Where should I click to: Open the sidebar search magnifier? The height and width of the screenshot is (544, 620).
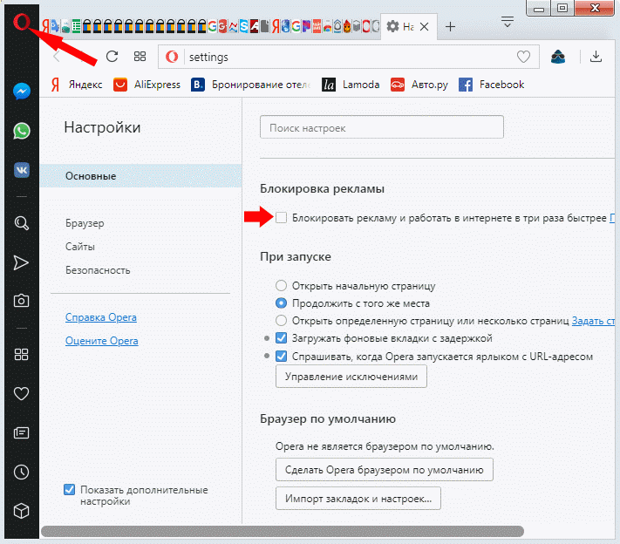21,223
